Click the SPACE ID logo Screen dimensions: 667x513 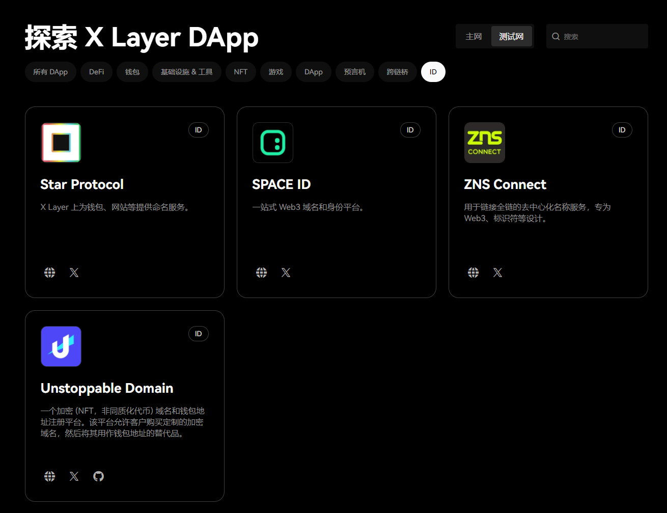(273, 143)
